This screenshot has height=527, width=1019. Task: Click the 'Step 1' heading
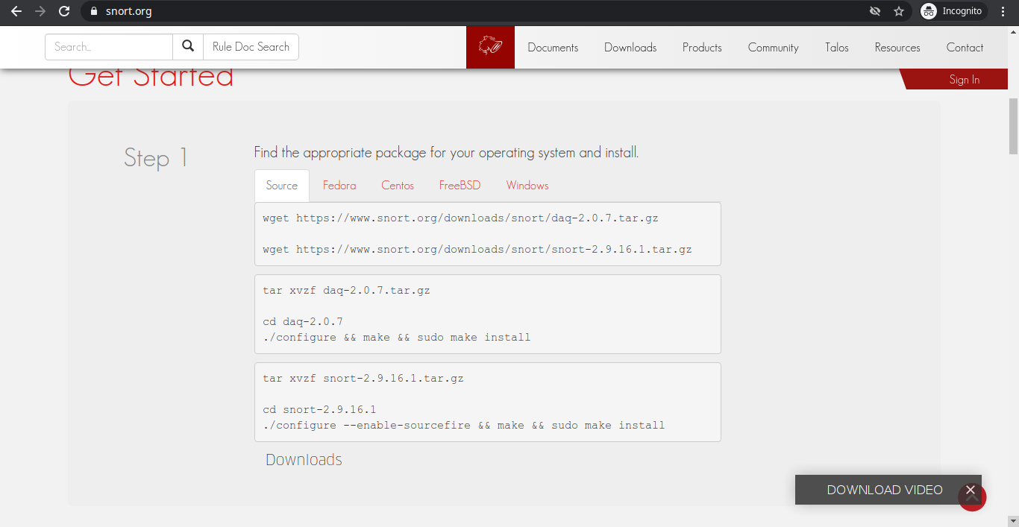(x=156, y=158)
